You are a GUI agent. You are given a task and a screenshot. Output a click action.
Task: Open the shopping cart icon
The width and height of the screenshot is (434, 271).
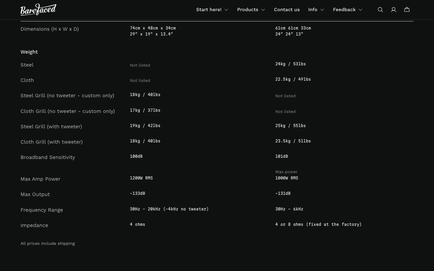(407, 10)
